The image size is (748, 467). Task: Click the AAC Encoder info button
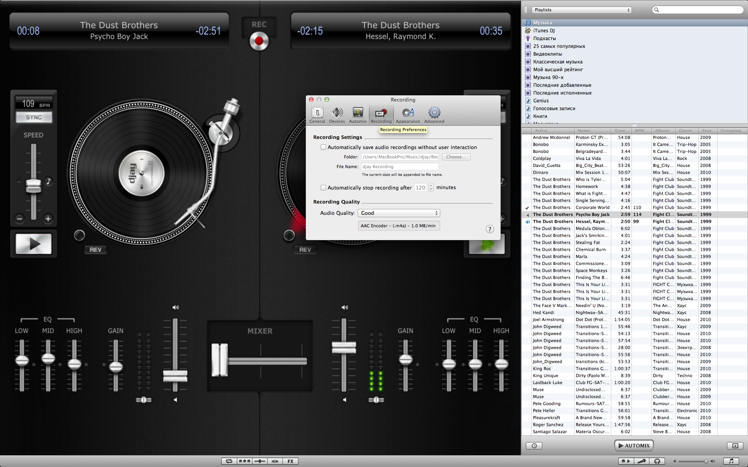(399, 226)
